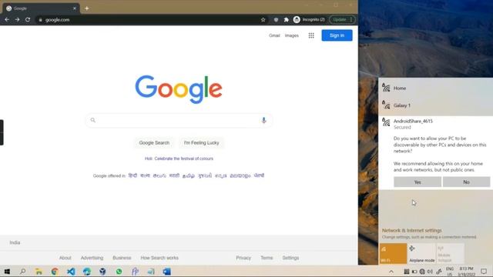Open Chrome from the taskbar
Screen dimensions: 493x277
point(55,272)
